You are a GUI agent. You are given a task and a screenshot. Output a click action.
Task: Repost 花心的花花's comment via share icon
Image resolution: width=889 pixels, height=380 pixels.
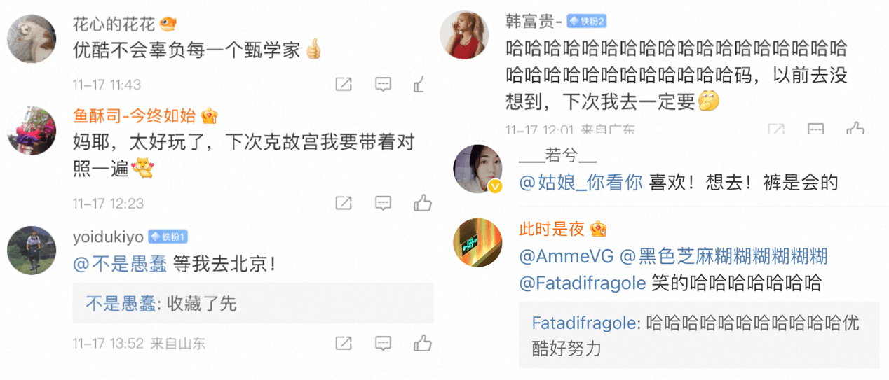tap(344, 85)
